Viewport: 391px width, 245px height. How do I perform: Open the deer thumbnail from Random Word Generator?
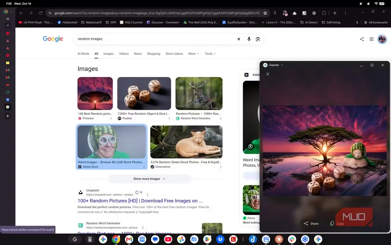tap(199, 93)
